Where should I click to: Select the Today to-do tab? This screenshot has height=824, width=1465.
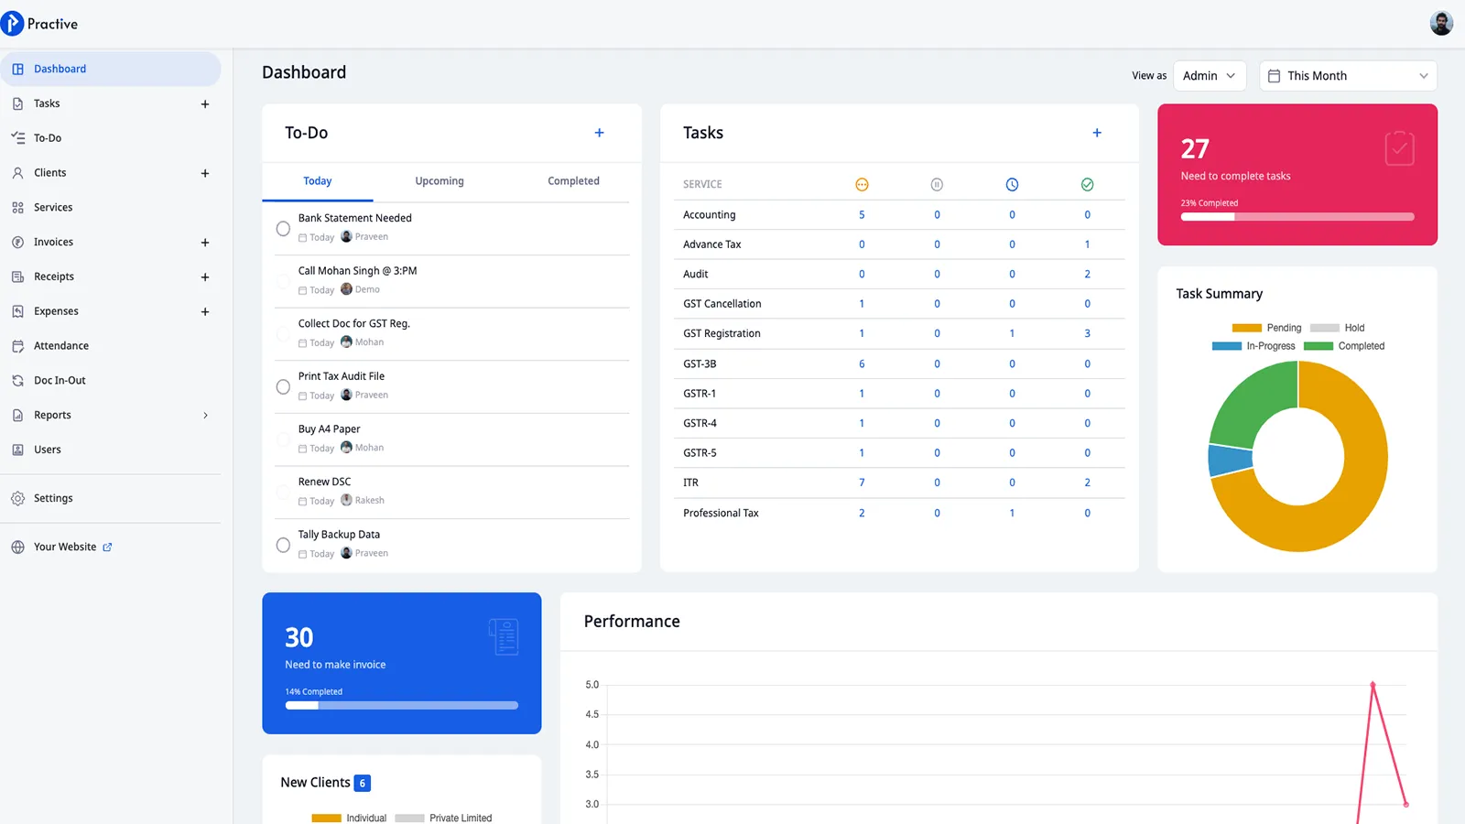tap(318, 181)
